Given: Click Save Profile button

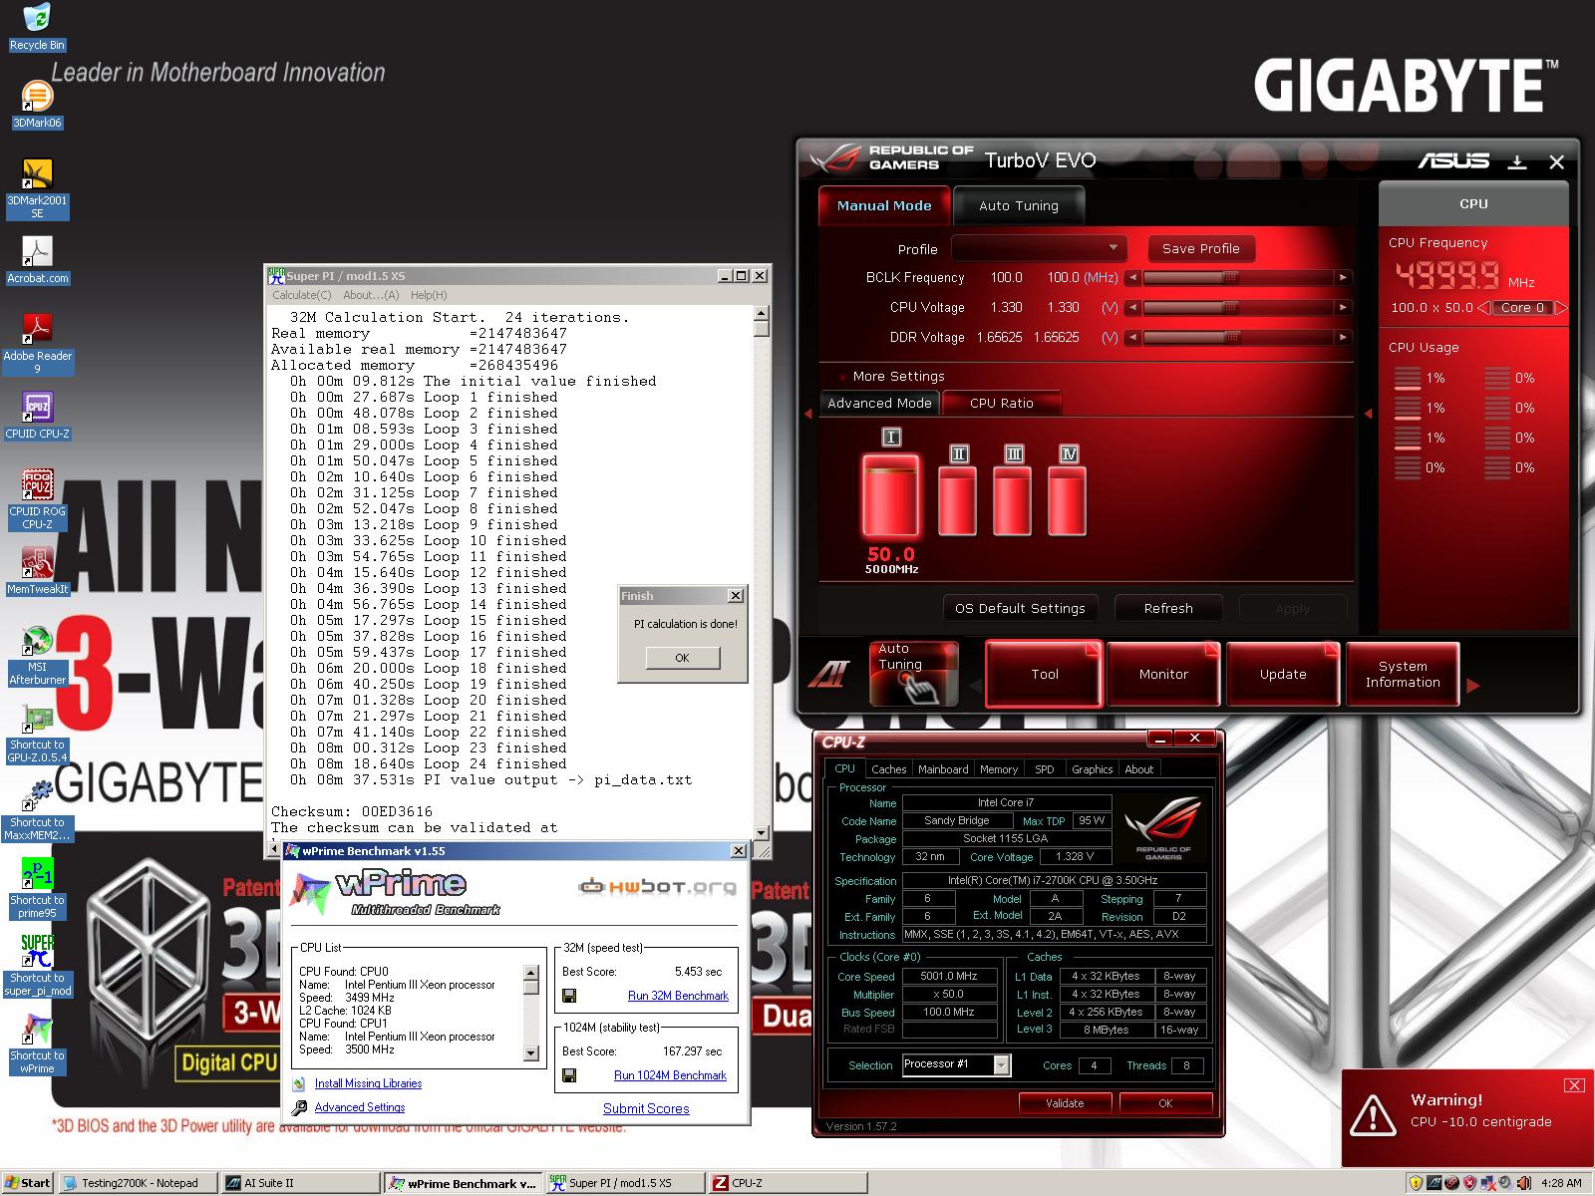Looking at the screenshot, I should click(1200, 248).
